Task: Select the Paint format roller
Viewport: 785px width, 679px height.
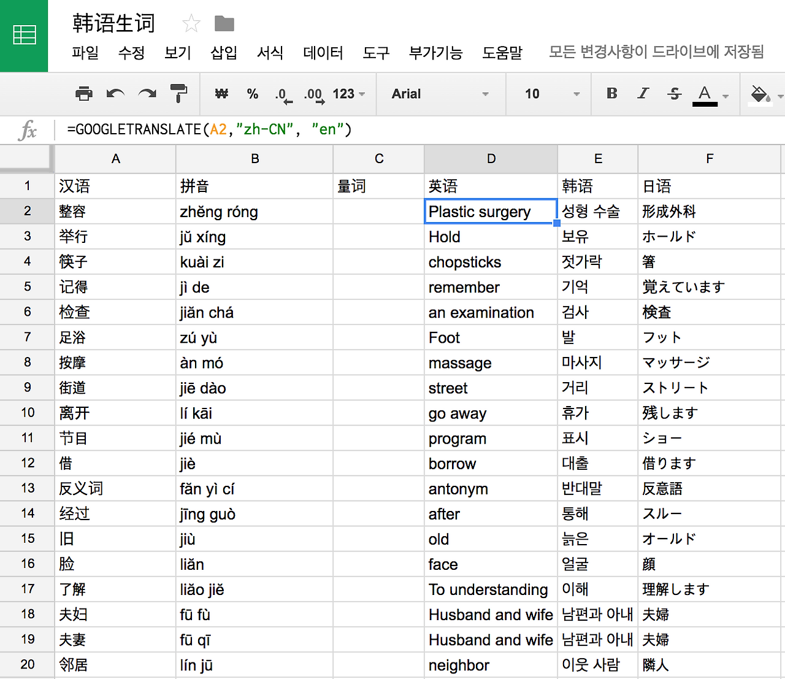Action: pos(178,93)
